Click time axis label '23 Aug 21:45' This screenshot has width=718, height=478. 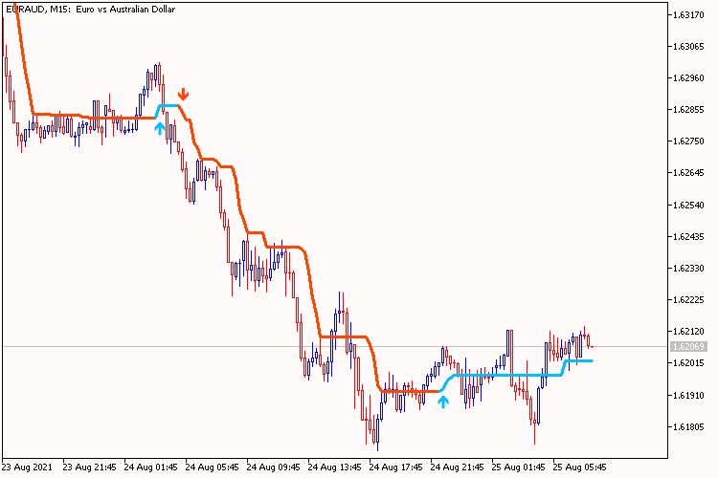coord(89,467)
